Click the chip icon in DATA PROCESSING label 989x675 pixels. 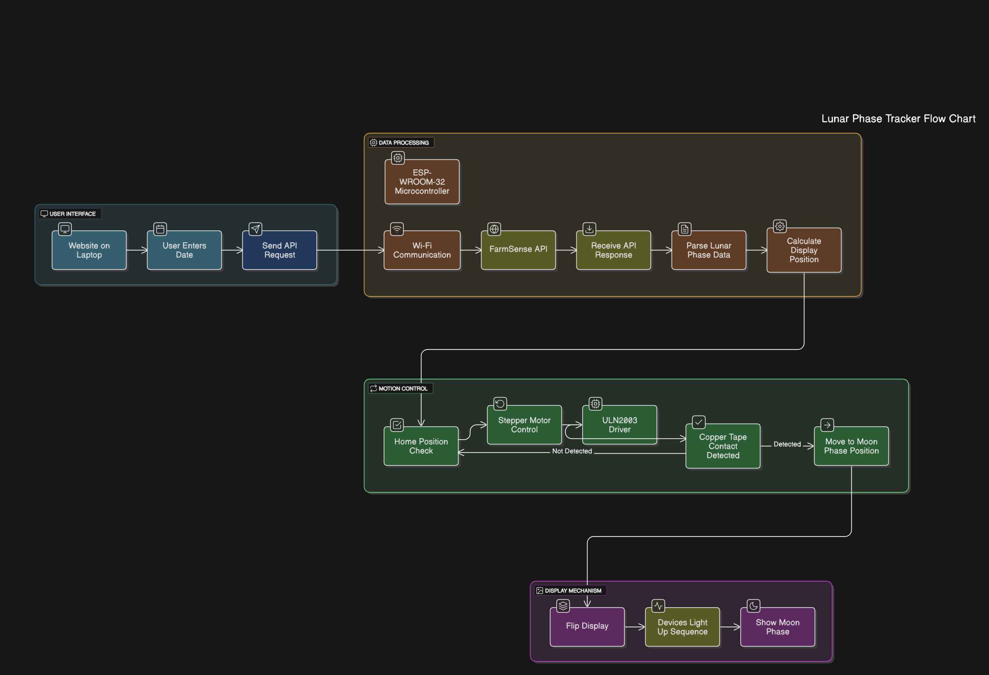tap(374, 142)
